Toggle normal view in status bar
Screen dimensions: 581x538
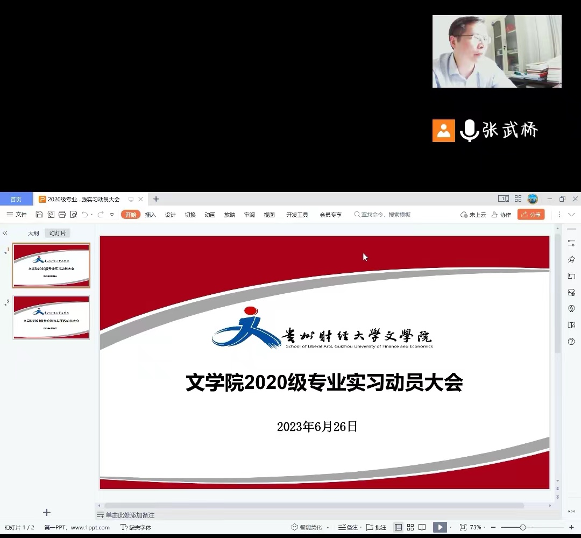click(398, 527)
